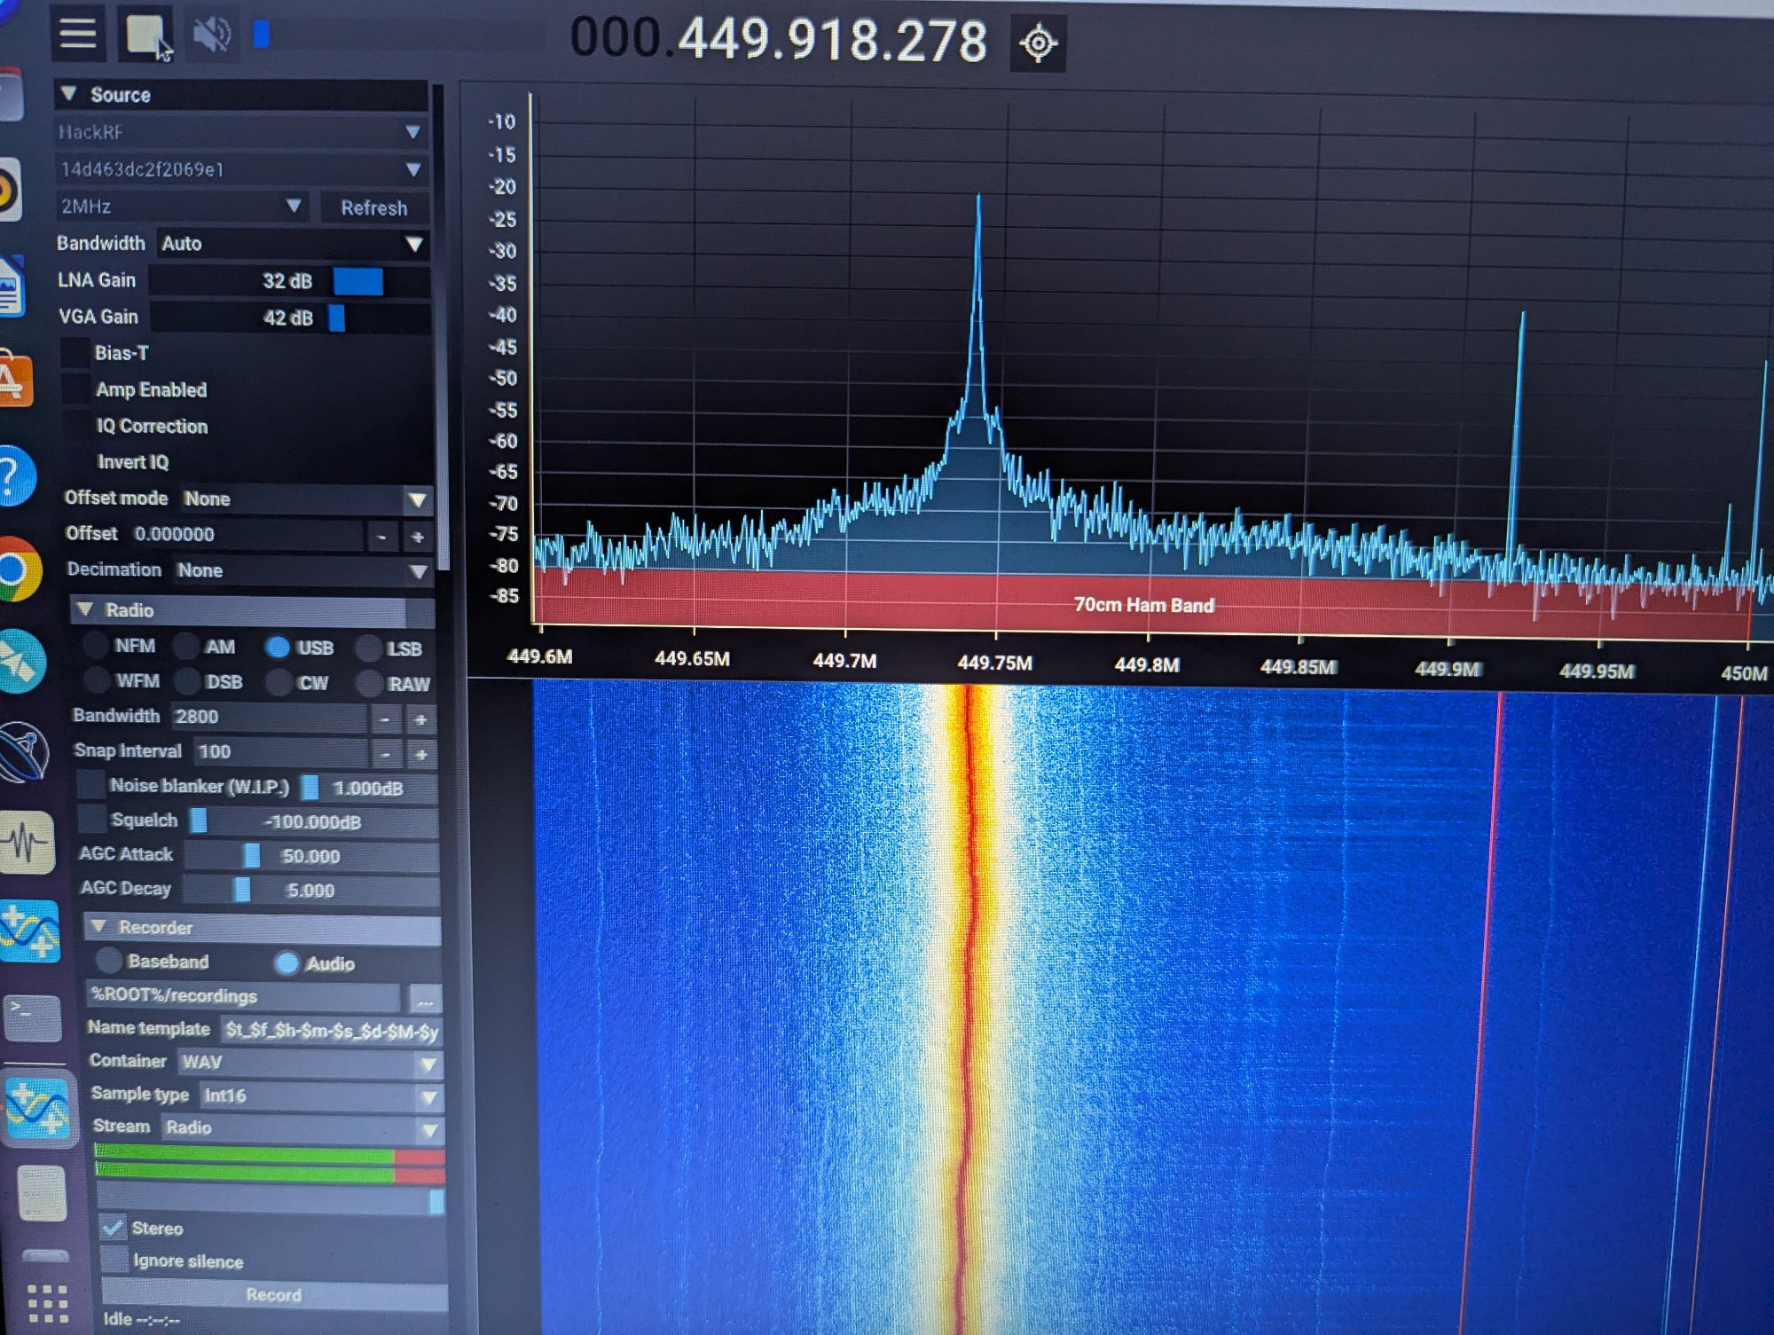Adjust the AGC Decay slider
The width and height of the screenshot is (1774, 1335).
pyautogui.click(x=311, y=890)
